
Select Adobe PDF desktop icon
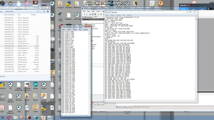[2, 108]
